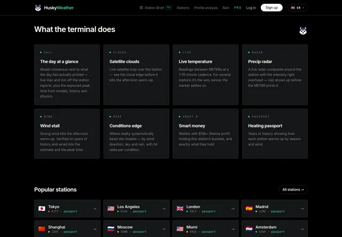Select the green PRO nav item
The width and height of the screenshot is (342, 237).
[237, 8]
